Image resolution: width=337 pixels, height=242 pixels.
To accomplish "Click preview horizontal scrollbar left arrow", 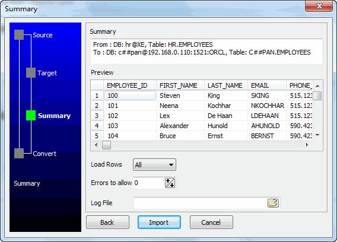I will pyautogui.click(x=96, y=145).
